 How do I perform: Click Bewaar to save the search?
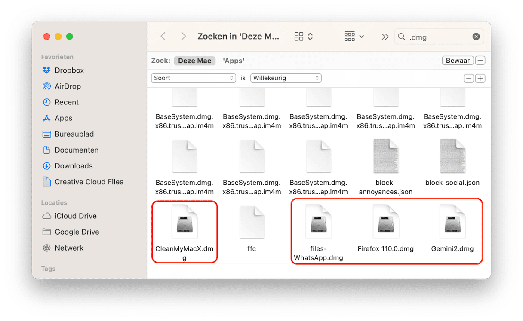click(458, 61)
